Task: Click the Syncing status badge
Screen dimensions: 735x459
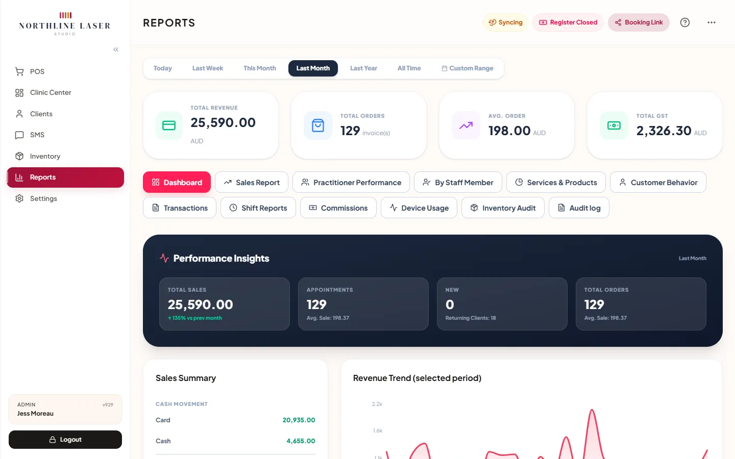Action: coord(505,22)
